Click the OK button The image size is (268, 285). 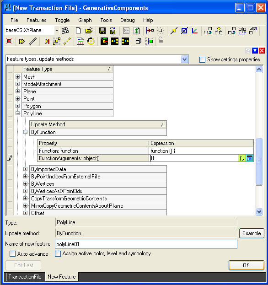(246, 265)
